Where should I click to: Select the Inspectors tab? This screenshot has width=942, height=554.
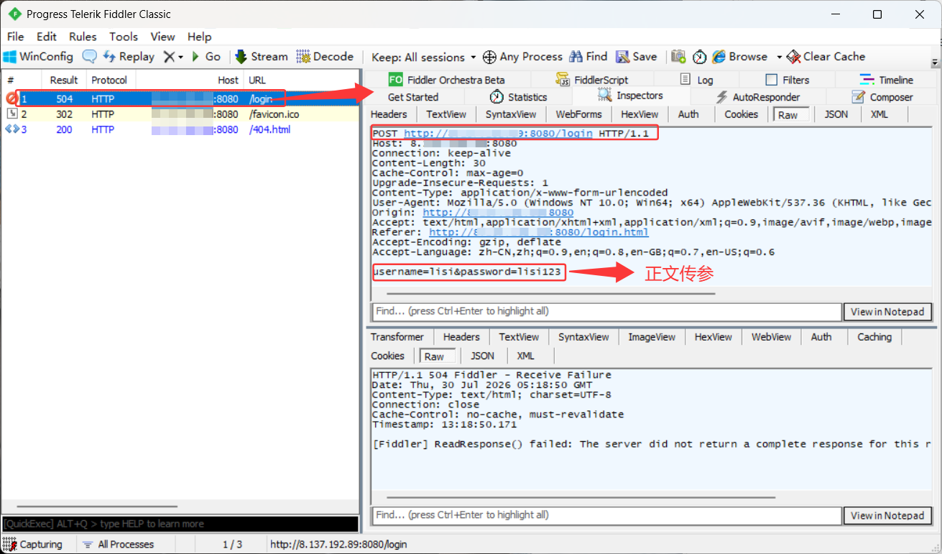(x=630, y=96)
